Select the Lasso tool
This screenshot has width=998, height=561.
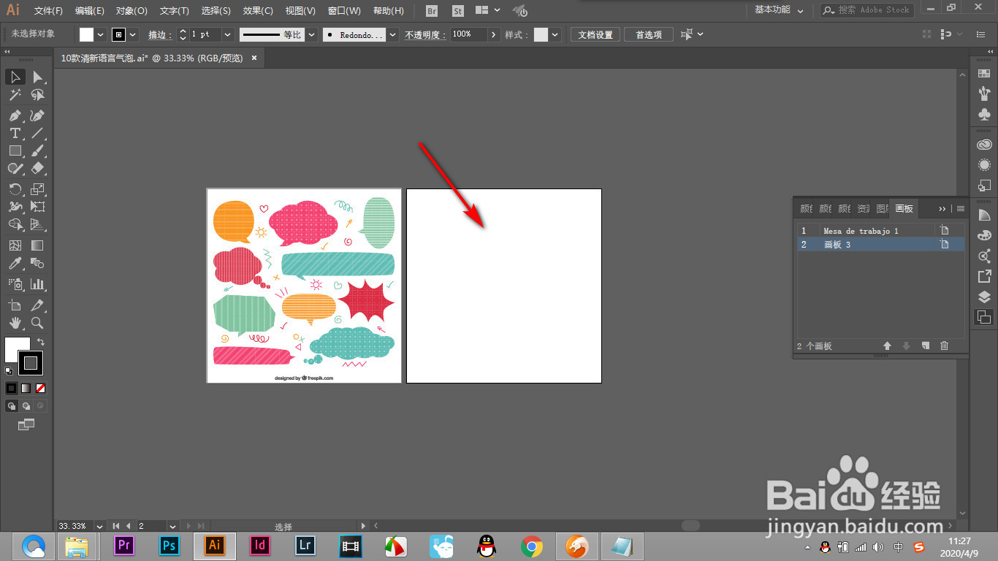[37, 95]
